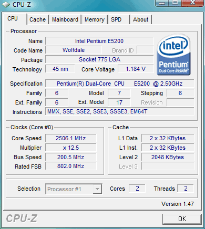Click the Instructions field listing MMX, SSE
This screenshot has width=205, height=229.
[x=120, y=111]
